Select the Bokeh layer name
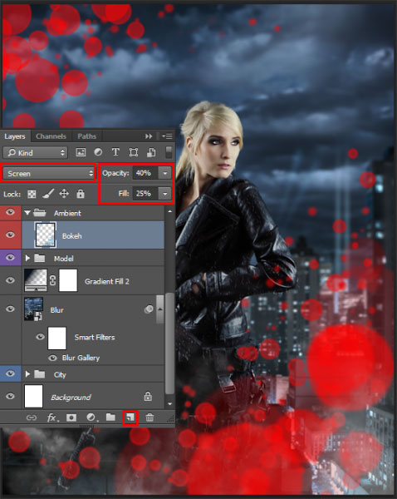The image size is (397, 499). point(71,236)
